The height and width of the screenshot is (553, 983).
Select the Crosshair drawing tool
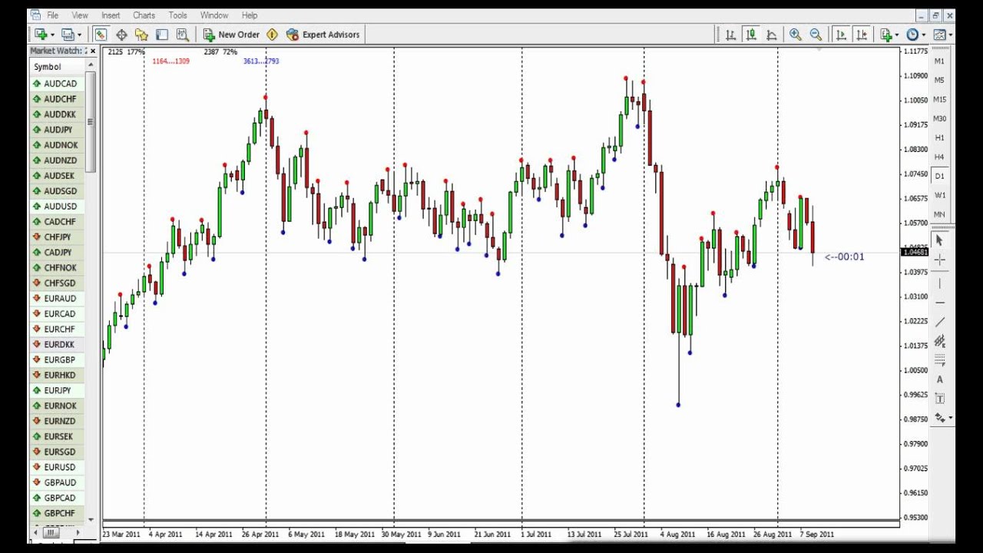940,261
